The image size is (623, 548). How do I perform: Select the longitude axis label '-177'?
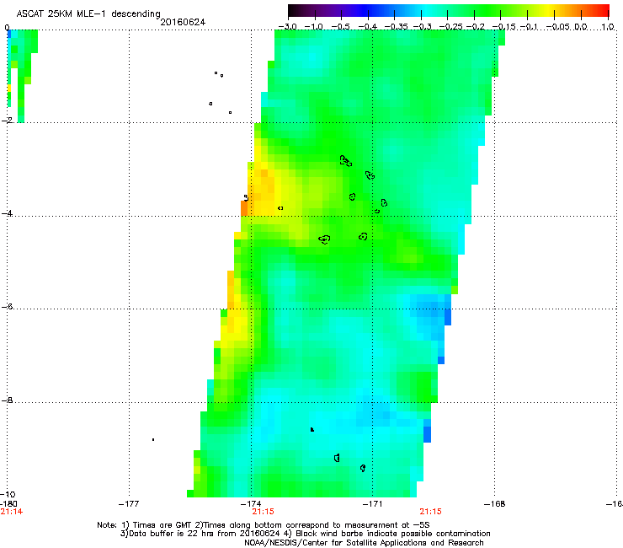click(129, 504)
